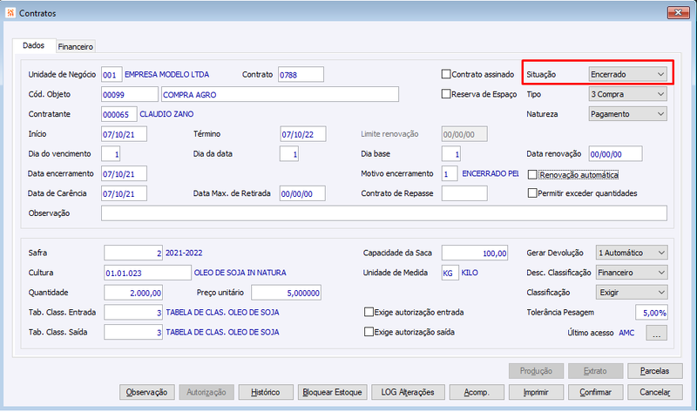Focus the Início date field

coord(124,134)
